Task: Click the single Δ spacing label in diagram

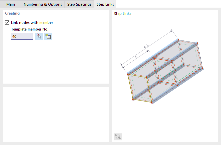Action: (136, 57)
